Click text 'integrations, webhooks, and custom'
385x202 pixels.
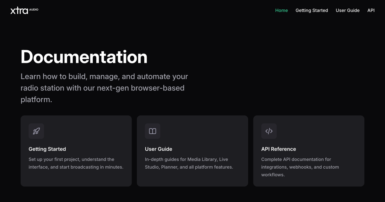tap(300, 167)
